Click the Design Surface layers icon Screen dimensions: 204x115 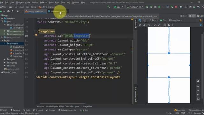tap(140, 20)
